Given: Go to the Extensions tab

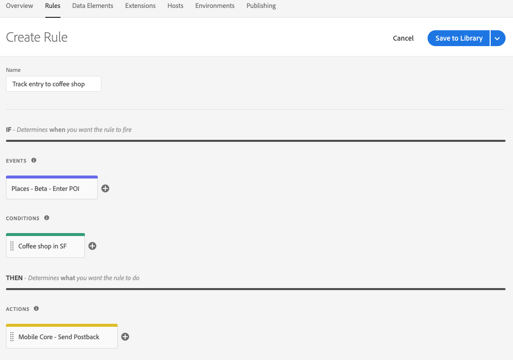Looking at the screenshot, I should (141, 6).
